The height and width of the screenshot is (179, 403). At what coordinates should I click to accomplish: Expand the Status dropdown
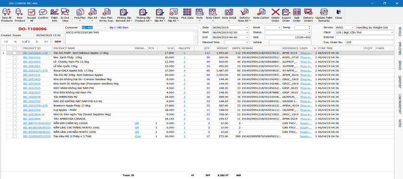coord(309,33)
